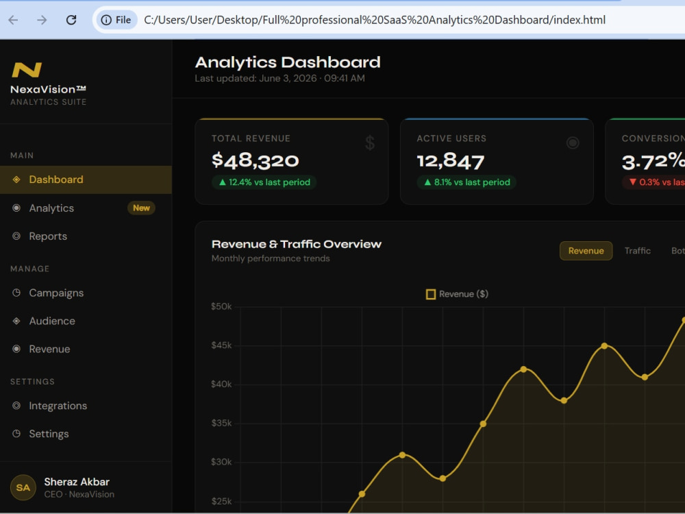Click the 3.72% conversion value
The image size is (685, 514).
(x=653, y=161)
